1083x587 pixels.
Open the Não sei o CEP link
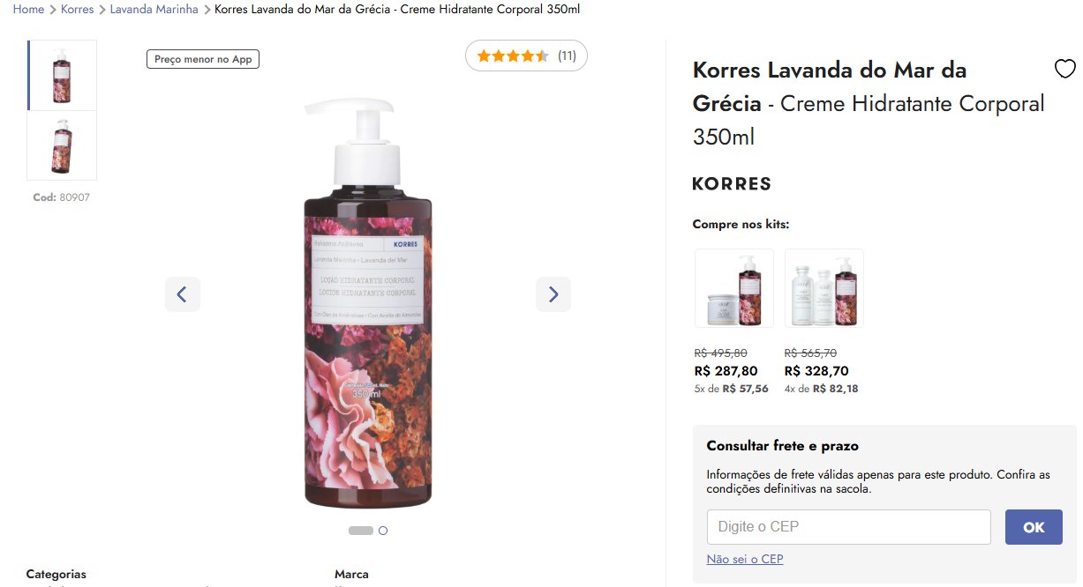[x=745, y=560]
